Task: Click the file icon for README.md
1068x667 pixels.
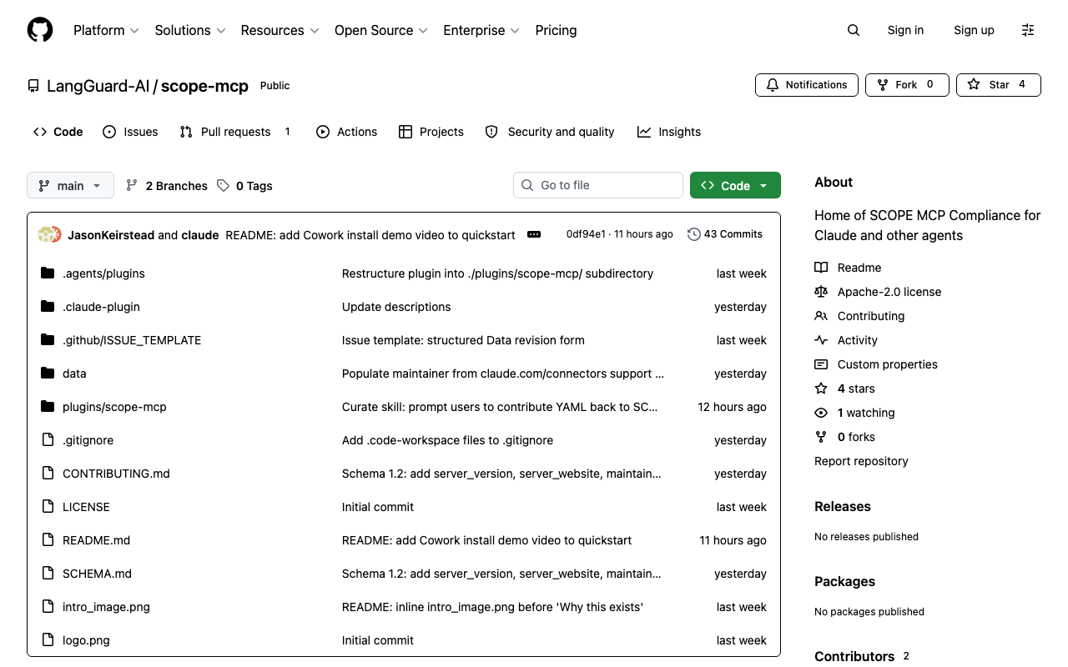Action: pyautogui.click(x=48, y=540)
